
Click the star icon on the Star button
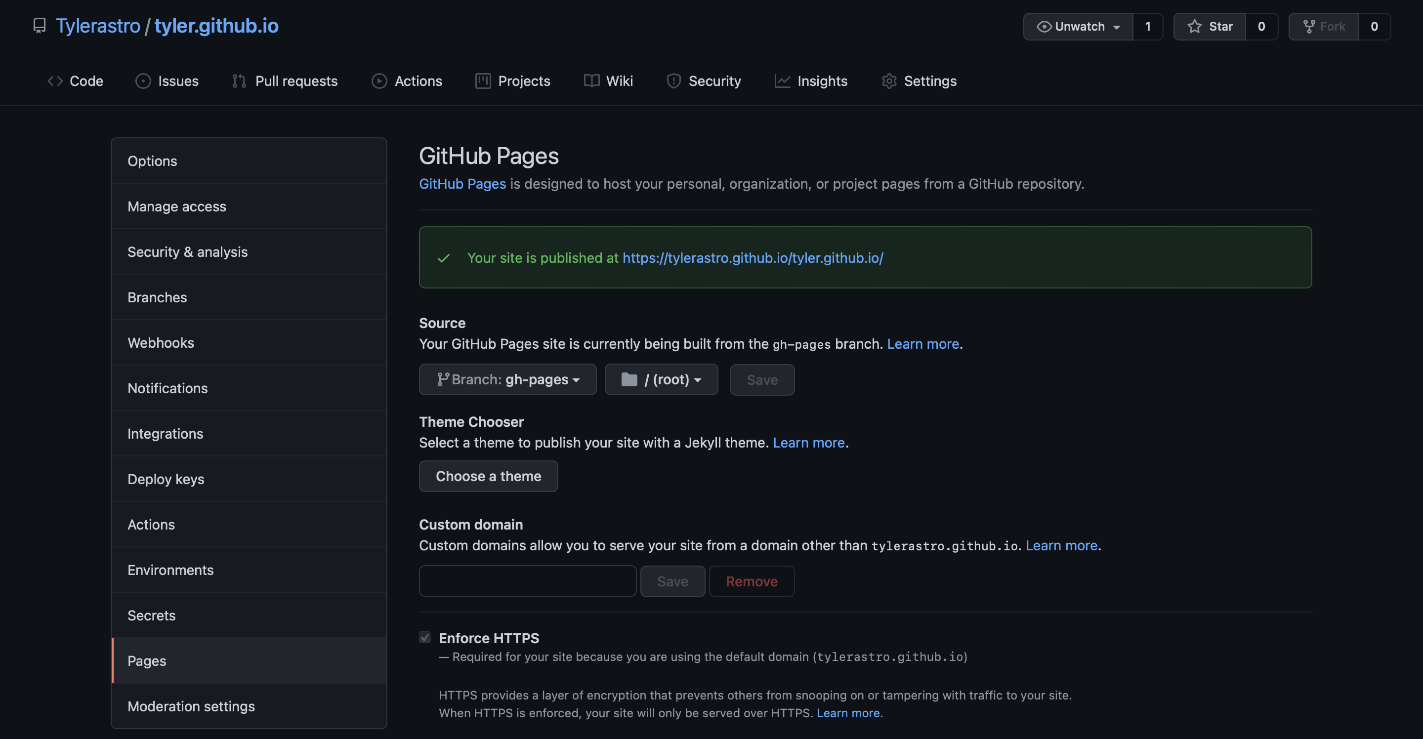(x=1194, y=27)
